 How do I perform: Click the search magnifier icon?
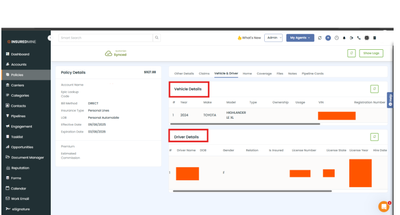pos(157,38)
